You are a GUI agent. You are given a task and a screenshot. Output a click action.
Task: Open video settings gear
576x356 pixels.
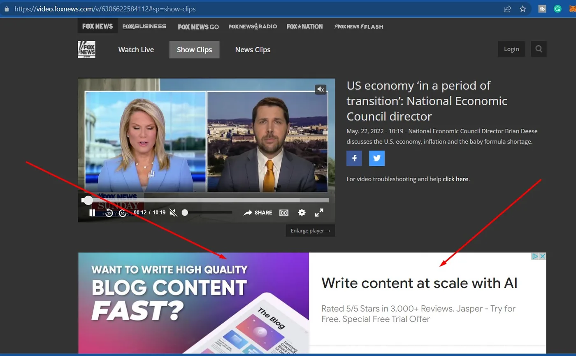(302, 213)
